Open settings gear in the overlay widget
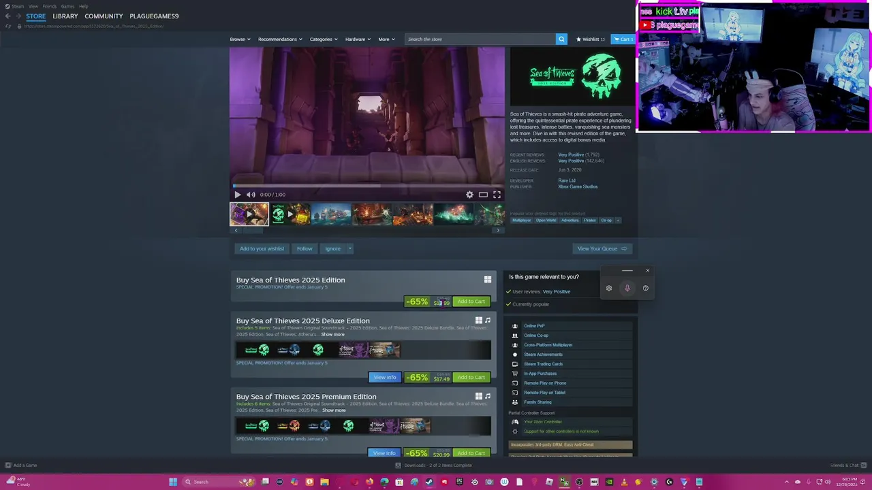The height and width of the screenshot is (490, 872). (609, 288)
